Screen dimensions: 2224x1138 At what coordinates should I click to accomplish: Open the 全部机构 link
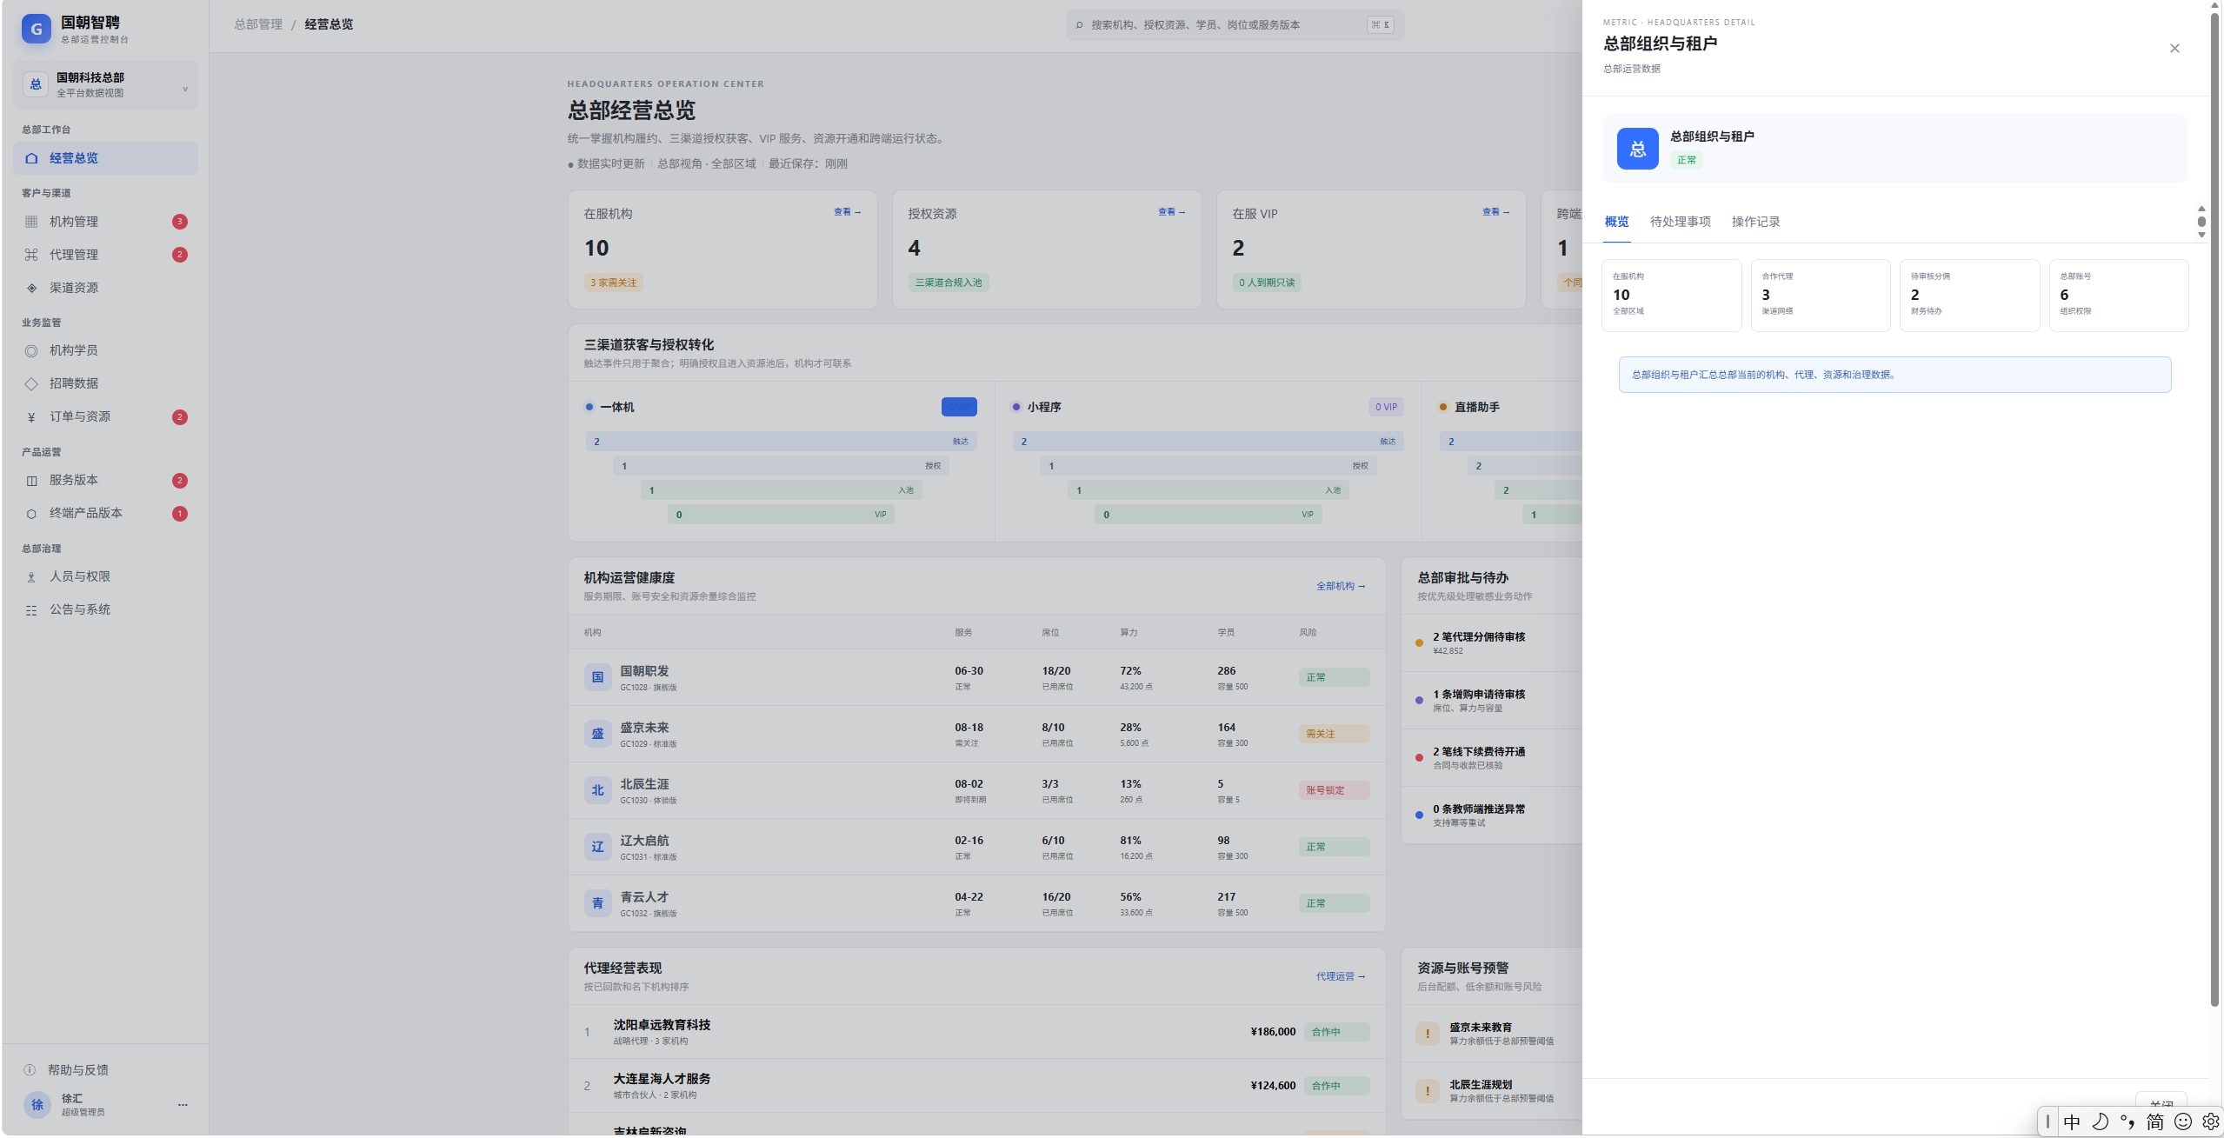tap(1340, 586)
